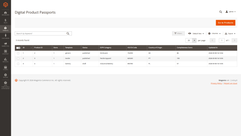241x136 pixels.
Task: Click the Go to Products button
Action: [x=226, y=23]
